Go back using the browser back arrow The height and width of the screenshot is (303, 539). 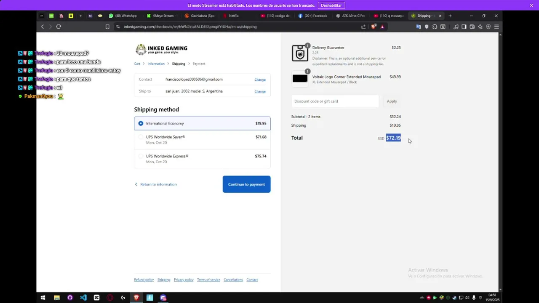pos(42,27)
